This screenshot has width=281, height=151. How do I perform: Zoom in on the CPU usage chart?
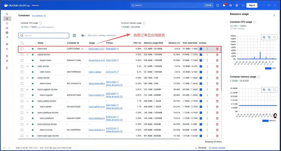coord(264,37)
